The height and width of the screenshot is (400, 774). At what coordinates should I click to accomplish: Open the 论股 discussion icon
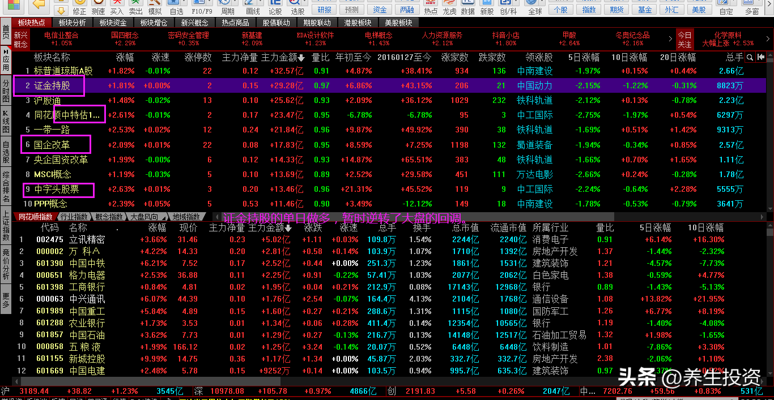275,7
